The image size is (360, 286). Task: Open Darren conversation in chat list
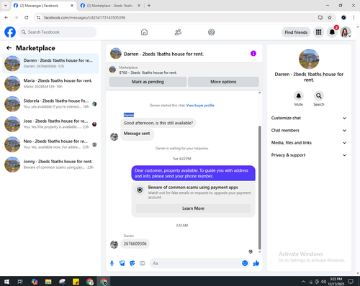click(x=50, y=63)
